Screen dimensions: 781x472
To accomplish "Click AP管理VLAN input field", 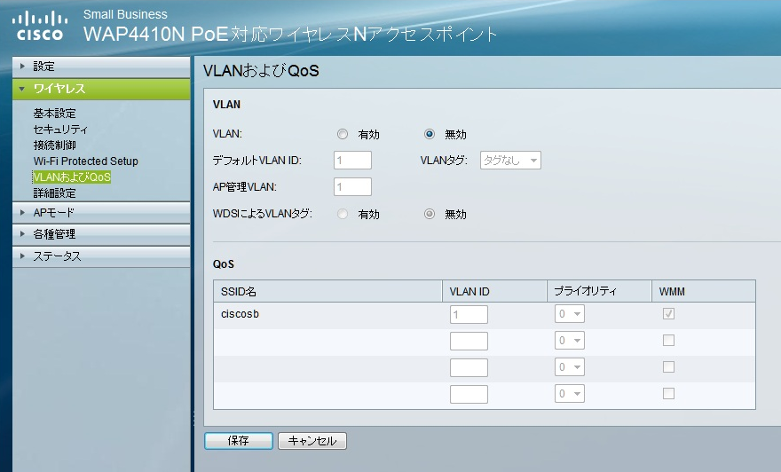I will pyautogui.click(x=352, y=186).
